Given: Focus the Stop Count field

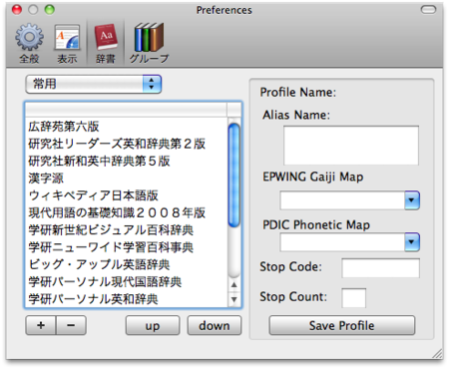Looking at the screenshot, I should click(354, 298).
